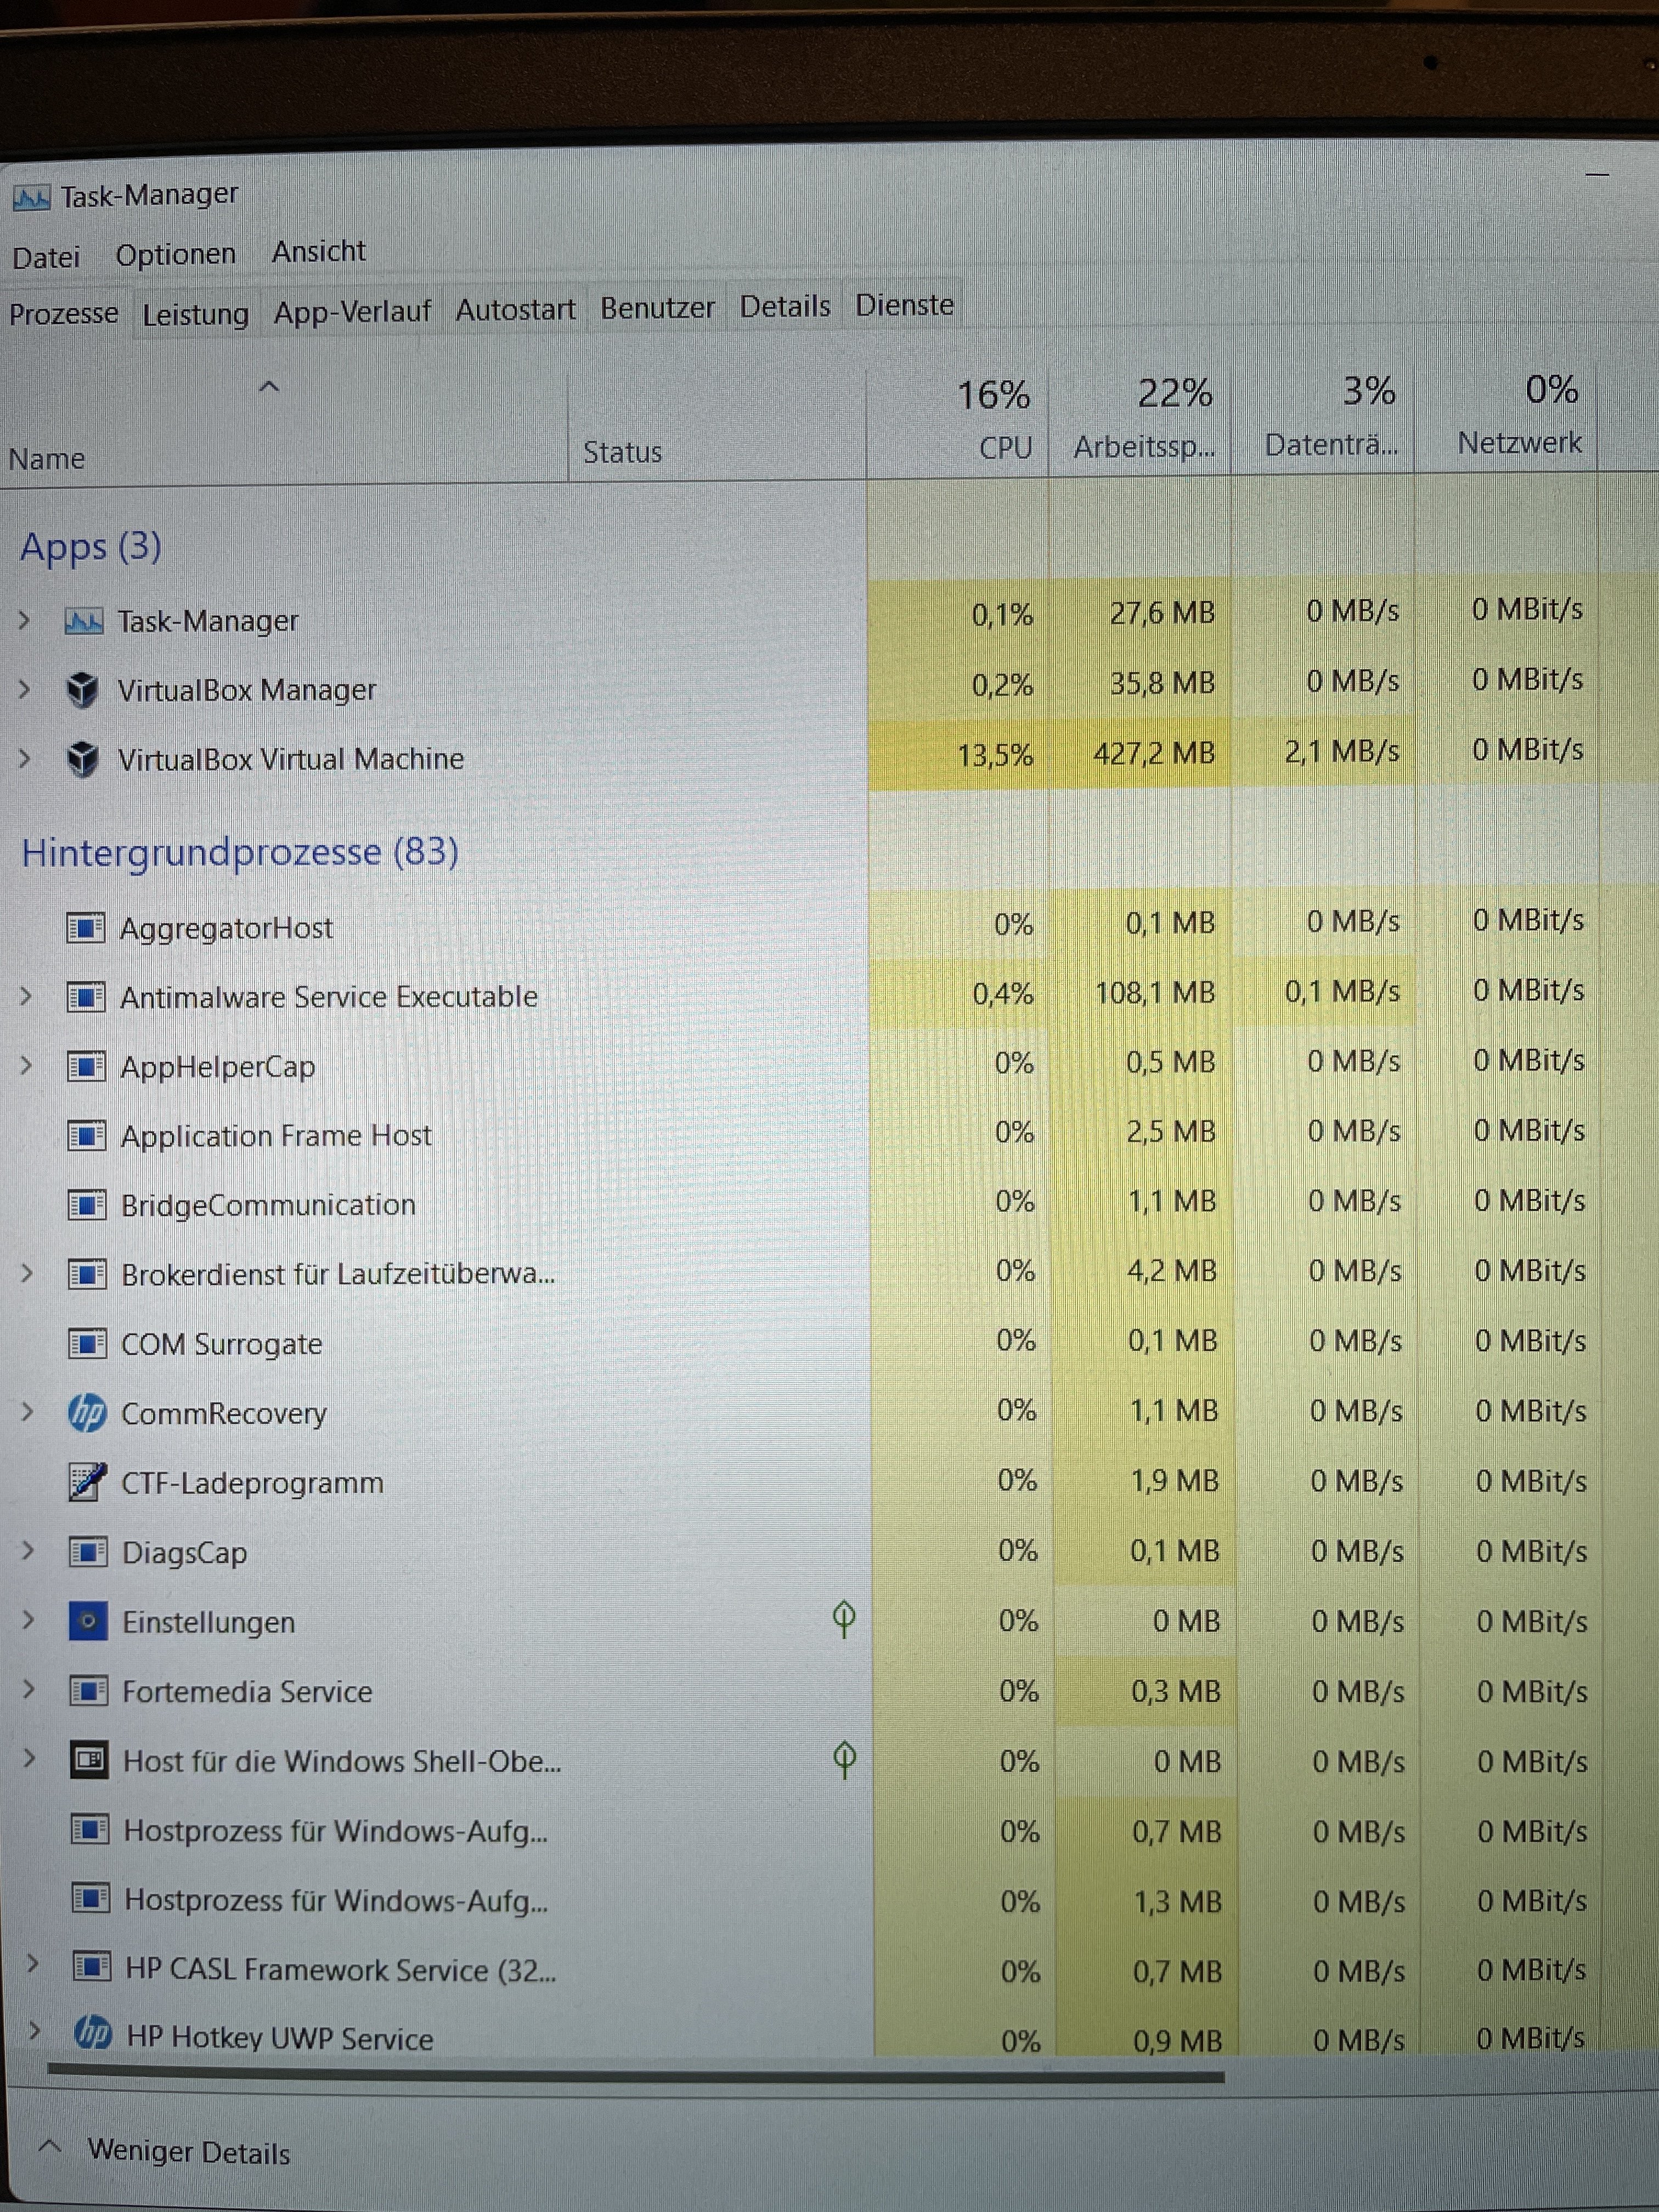Click the leaf status icon beside Einstellungen

pyautogui.click(x=843, y=1617)
